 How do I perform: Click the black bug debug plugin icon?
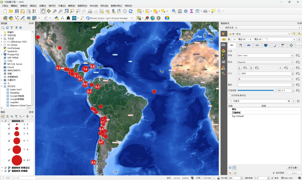[x=68, y=18]
